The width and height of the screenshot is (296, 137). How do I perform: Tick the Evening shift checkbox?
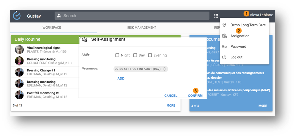coord(150,55)
